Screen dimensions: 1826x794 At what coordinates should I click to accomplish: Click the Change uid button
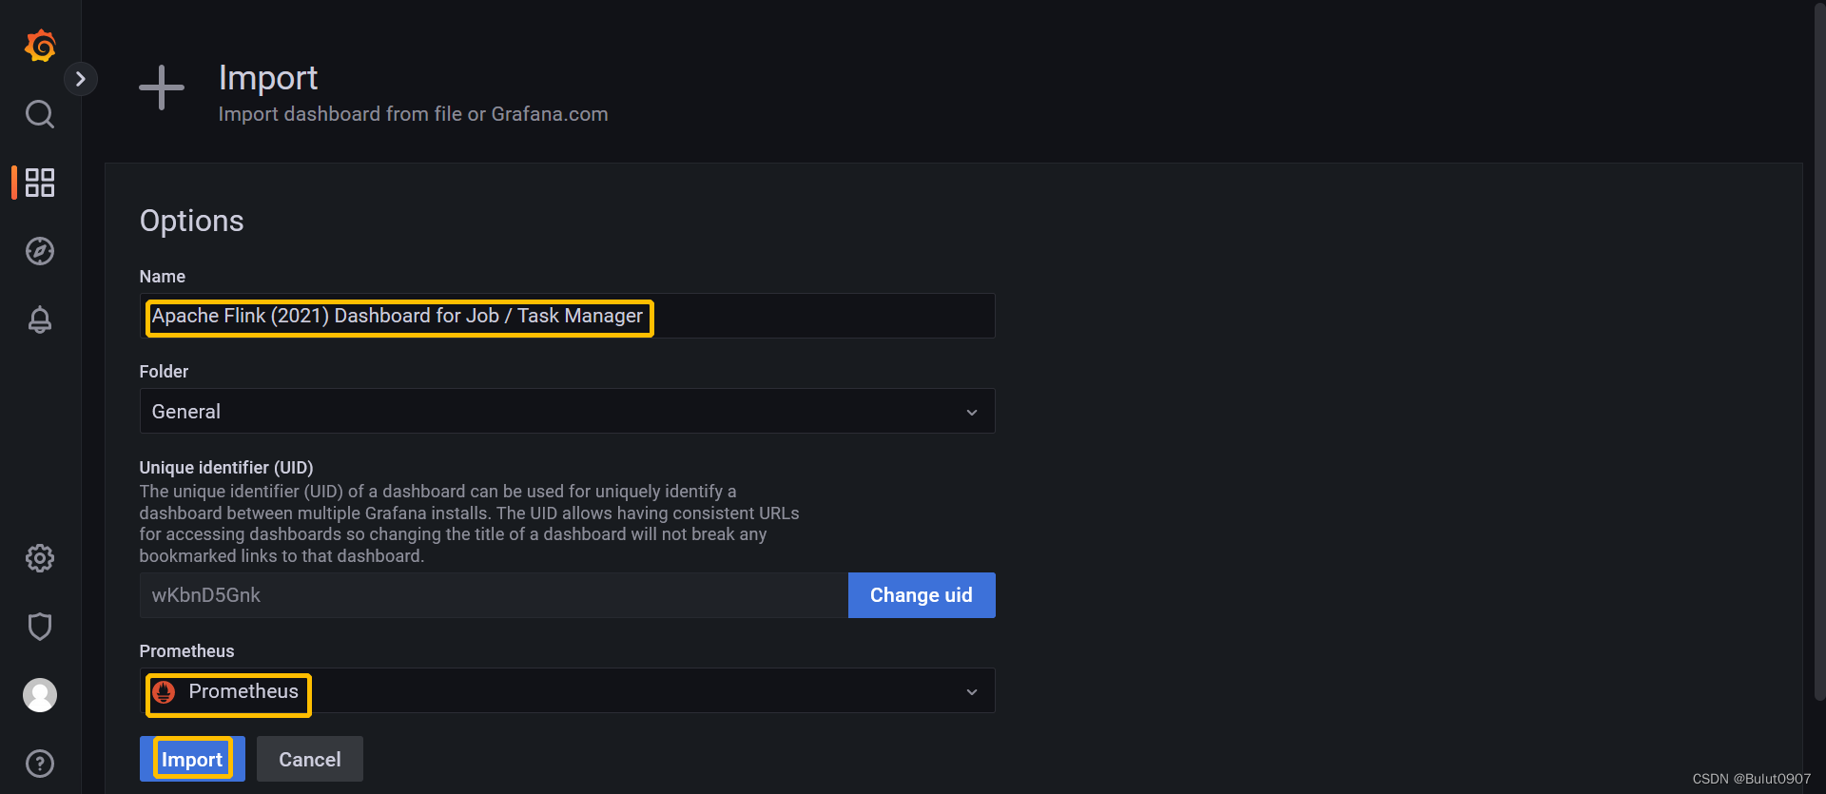(922, 595)
